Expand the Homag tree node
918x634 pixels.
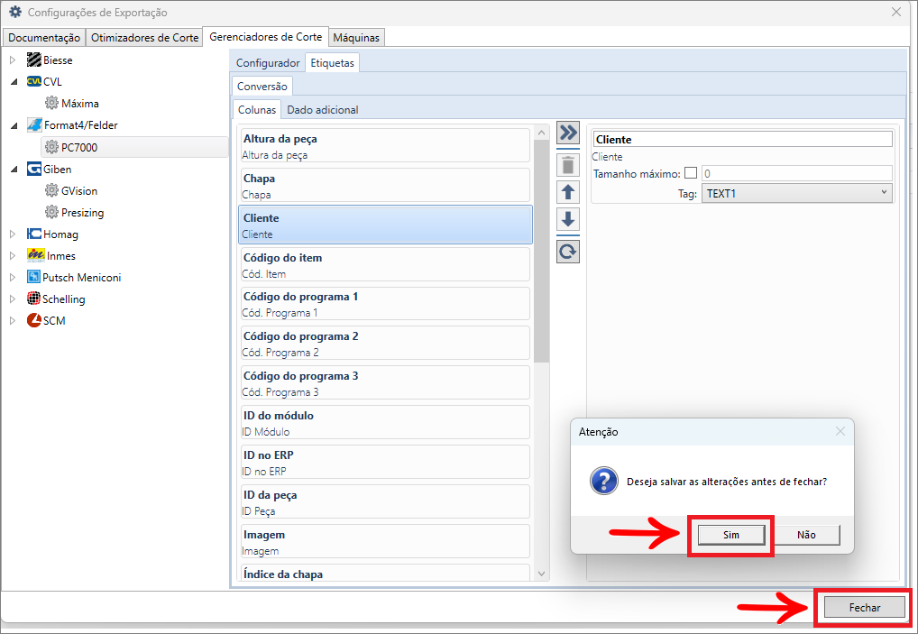13,234
